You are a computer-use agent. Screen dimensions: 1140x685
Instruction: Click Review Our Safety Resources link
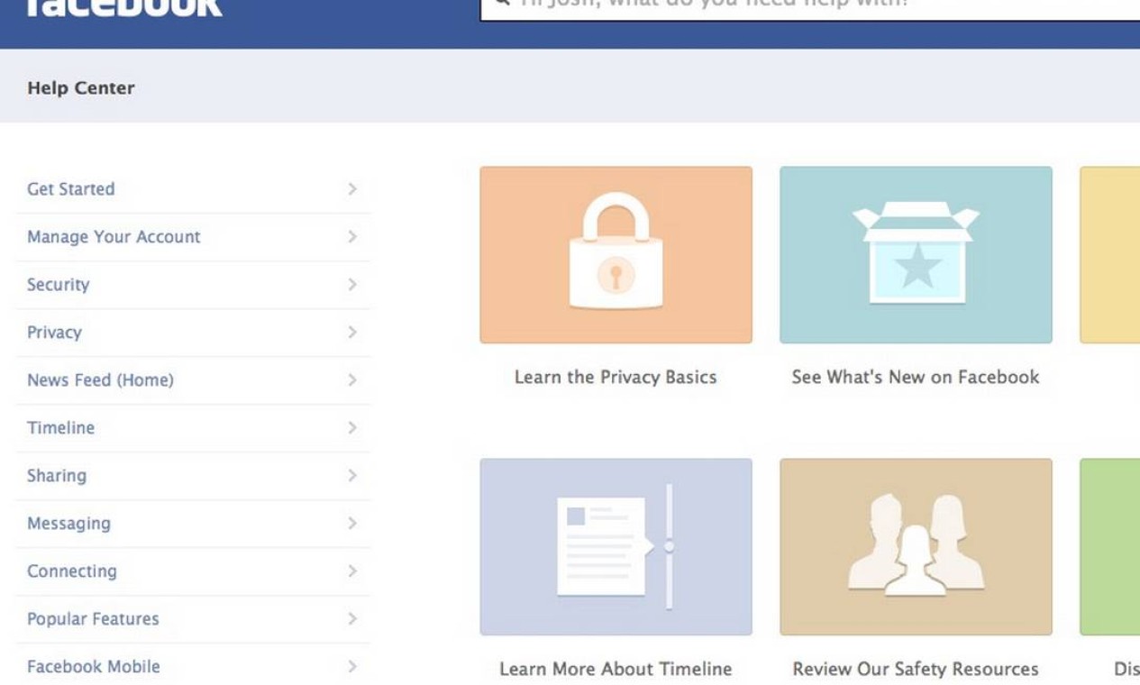(x=916, y=670)
